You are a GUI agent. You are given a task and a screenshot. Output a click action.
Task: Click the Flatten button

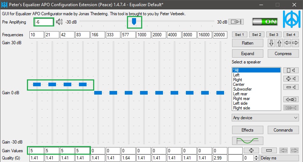point(248,43)
